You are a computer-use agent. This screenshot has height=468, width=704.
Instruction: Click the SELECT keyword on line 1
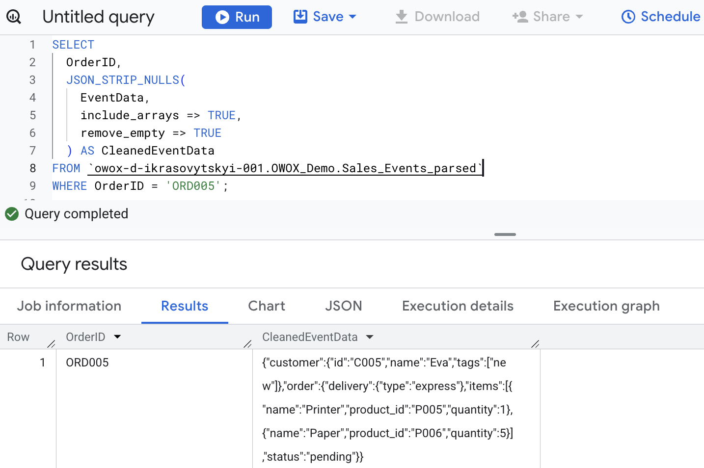73,45
